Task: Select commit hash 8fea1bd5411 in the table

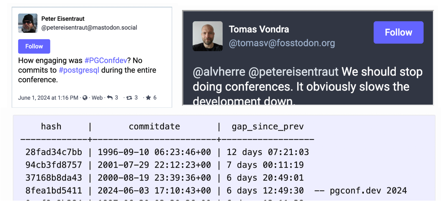Action: (54, 191)
